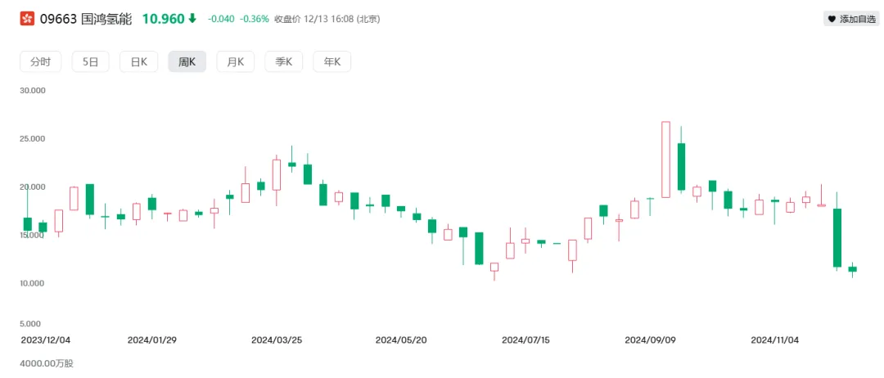Image resolution: width=884 pixels, height=378 pixels.
Task: Add stock via 添加自选 button
Action: click(x=850, y=19)
